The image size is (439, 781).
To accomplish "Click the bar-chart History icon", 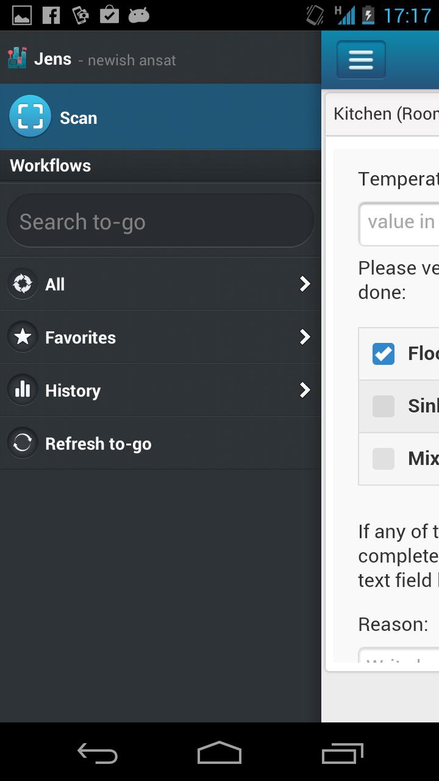I will (23, 390).
